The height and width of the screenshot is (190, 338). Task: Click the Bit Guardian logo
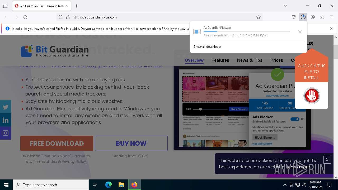(55, 51)
